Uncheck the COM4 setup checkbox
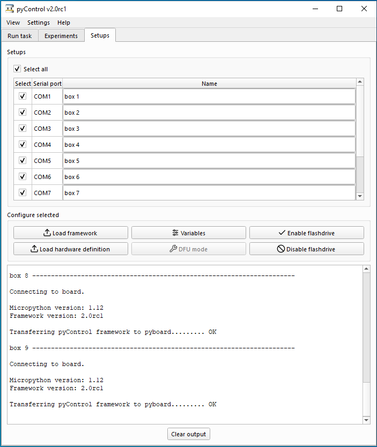The width and height of the screenshot is (377, 447). (x=22, y=144)
